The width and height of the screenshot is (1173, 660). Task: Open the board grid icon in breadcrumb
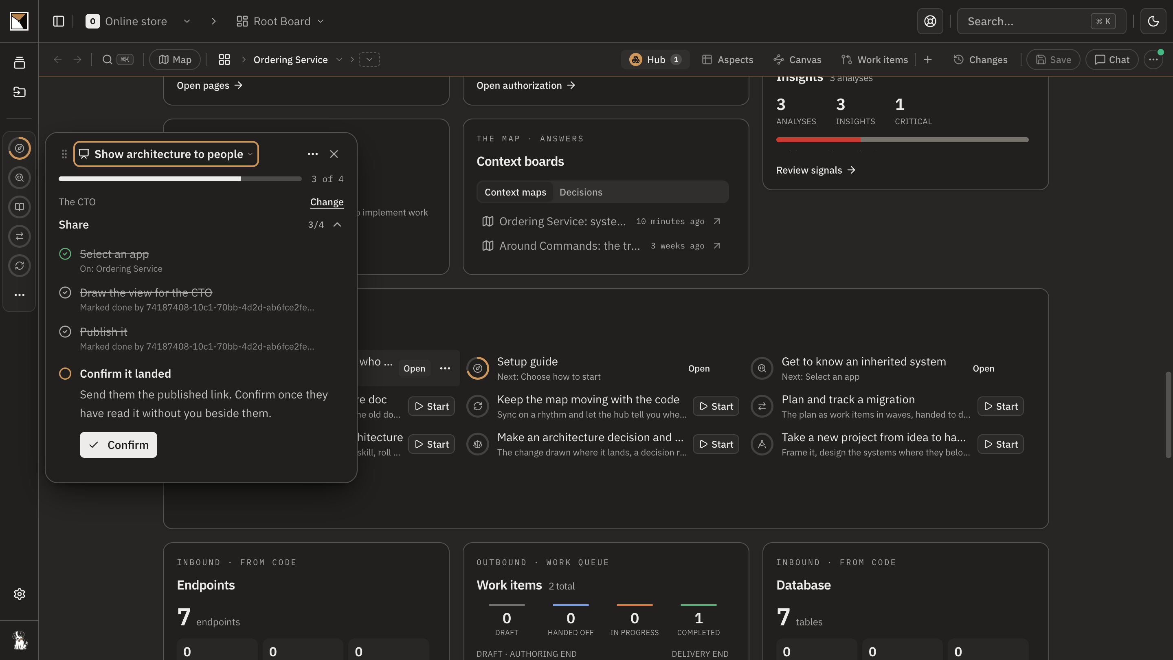tap(224, 59)
